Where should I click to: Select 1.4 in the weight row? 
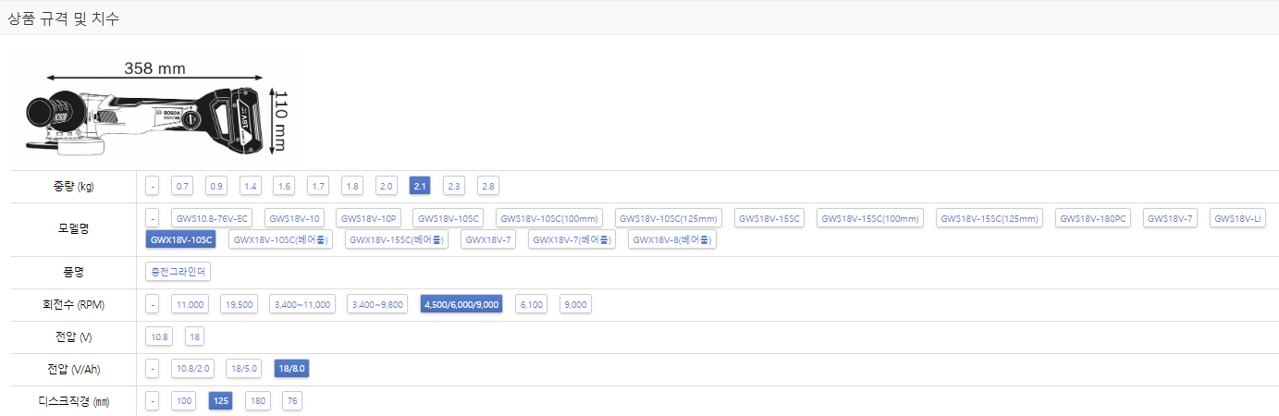pos(251,186)
